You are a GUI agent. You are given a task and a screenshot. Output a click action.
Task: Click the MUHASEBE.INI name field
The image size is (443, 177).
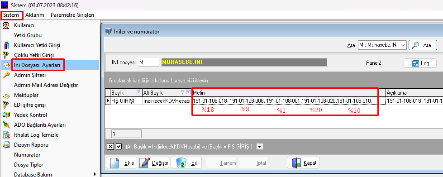(x=244, y=62)
